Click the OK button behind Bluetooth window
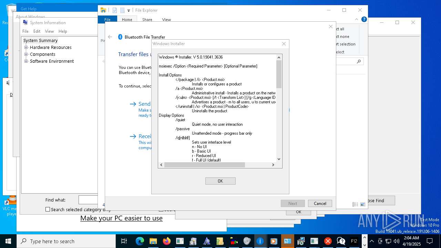The image size is (441, 248). (298, 212)
